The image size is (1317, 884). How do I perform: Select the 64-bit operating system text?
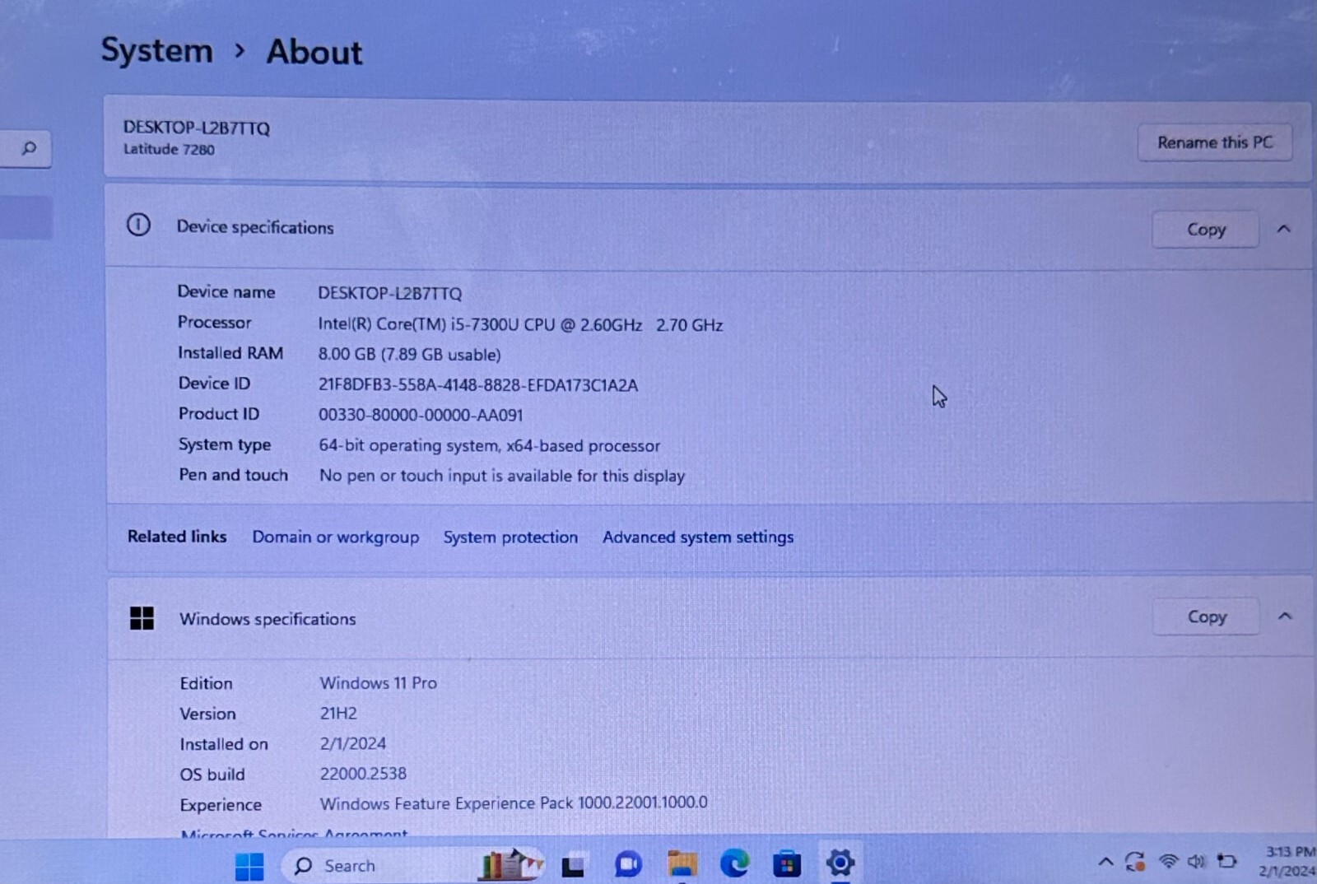point(489,445)
